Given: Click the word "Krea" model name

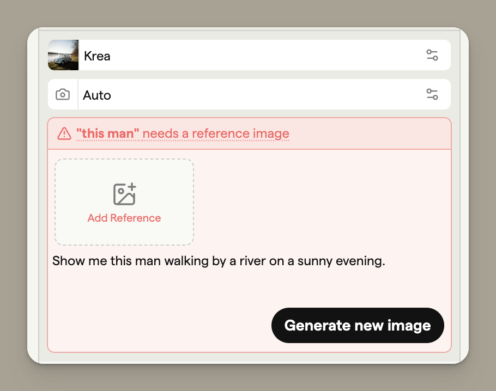Looking at the screenshot, I should [x=97, y=56].
